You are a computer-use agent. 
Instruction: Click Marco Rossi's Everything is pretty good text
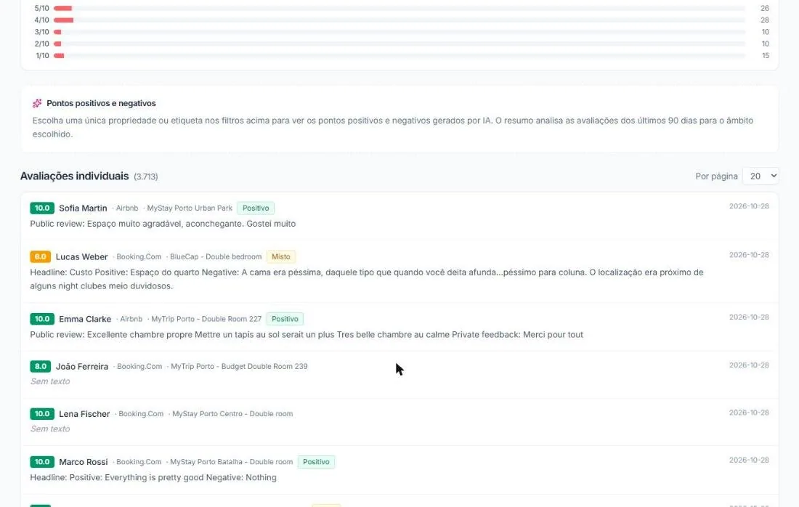click(x=153, y=477)
